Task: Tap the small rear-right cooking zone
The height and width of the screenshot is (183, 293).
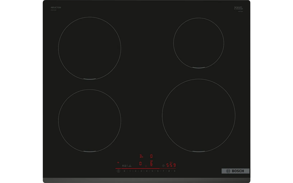Action: [198, 43]
